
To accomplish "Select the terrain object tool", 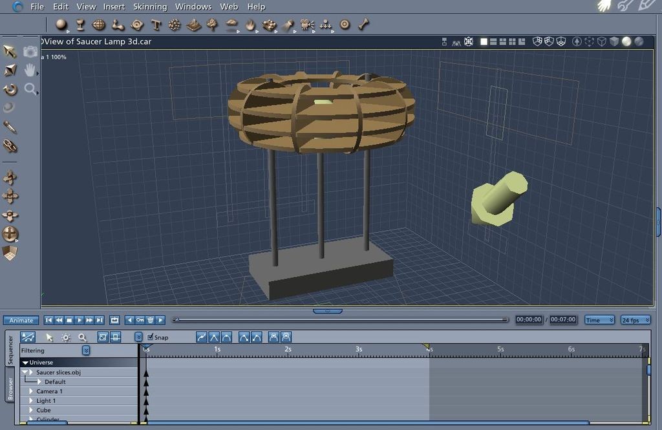I will click(x=193, y=25).
